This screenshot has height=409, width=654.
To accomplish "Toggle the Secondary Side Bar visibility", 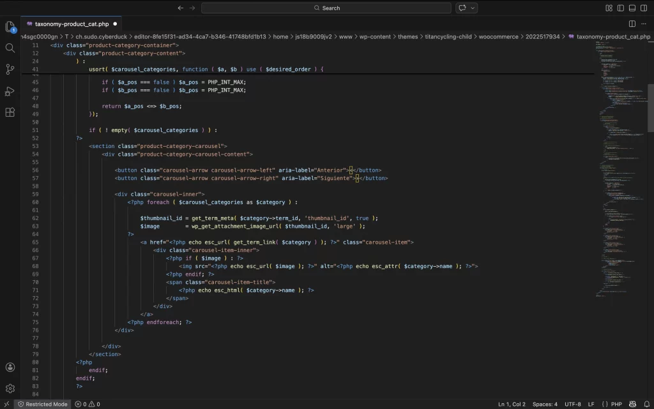I will (x=644, y=8).
